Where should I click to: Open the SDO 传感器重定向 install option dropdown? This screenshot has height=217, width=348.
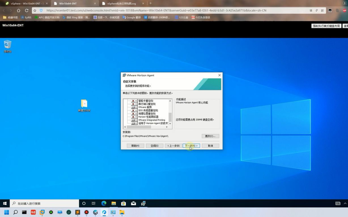(x=134, y=110)
